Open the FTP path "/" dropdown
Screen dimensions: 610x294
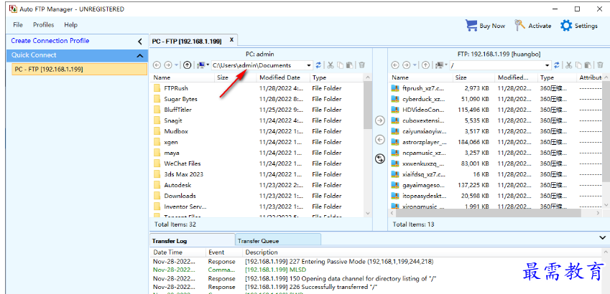click(547, 65)
